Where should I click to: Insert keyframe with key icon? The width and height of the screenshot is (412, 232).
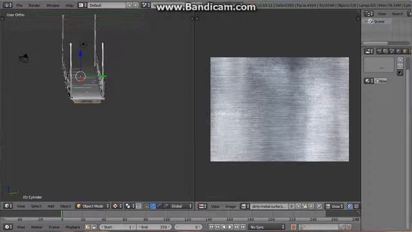342,227
